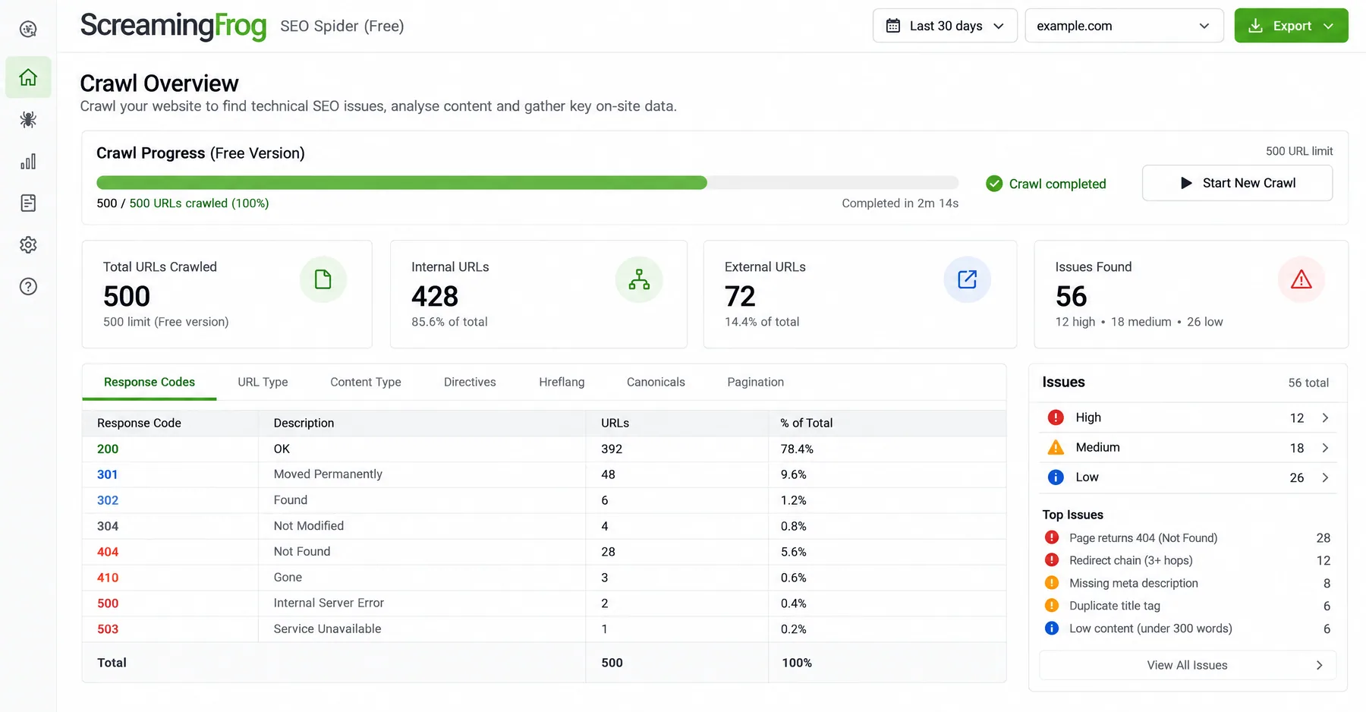Viewport: 1366px width, 712px height.
Task: Open the bar chart reports icon
Action: pos(28,162)
